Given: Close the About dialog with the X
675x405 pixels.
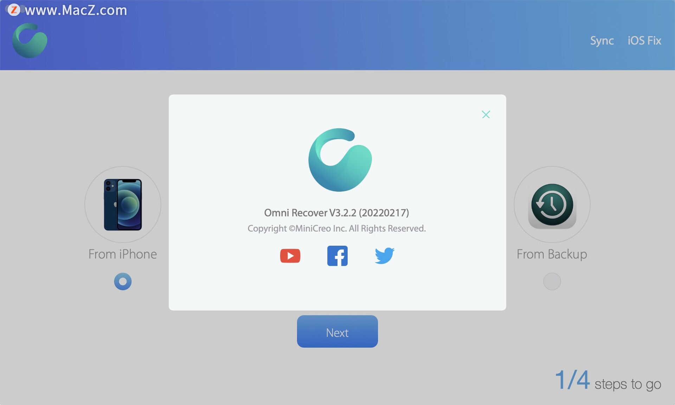Looking at the screenshot, I should coord(486,114).
